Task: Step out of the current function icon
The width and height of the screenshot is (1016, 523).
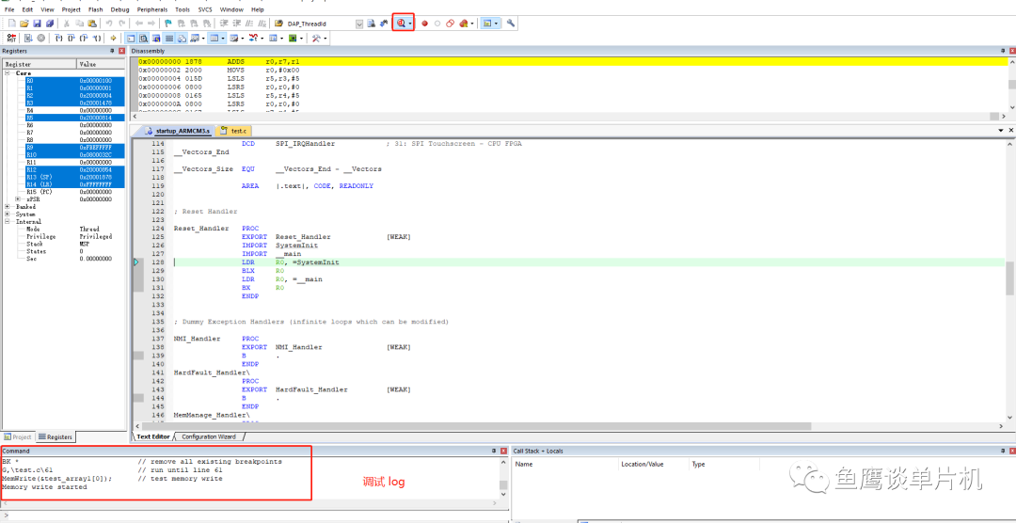Action: 83,39
